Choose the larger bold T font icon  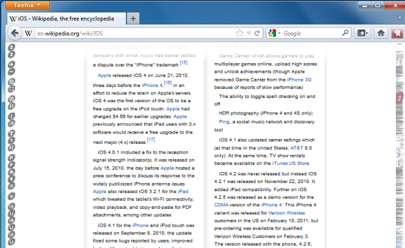pos(12,133)
